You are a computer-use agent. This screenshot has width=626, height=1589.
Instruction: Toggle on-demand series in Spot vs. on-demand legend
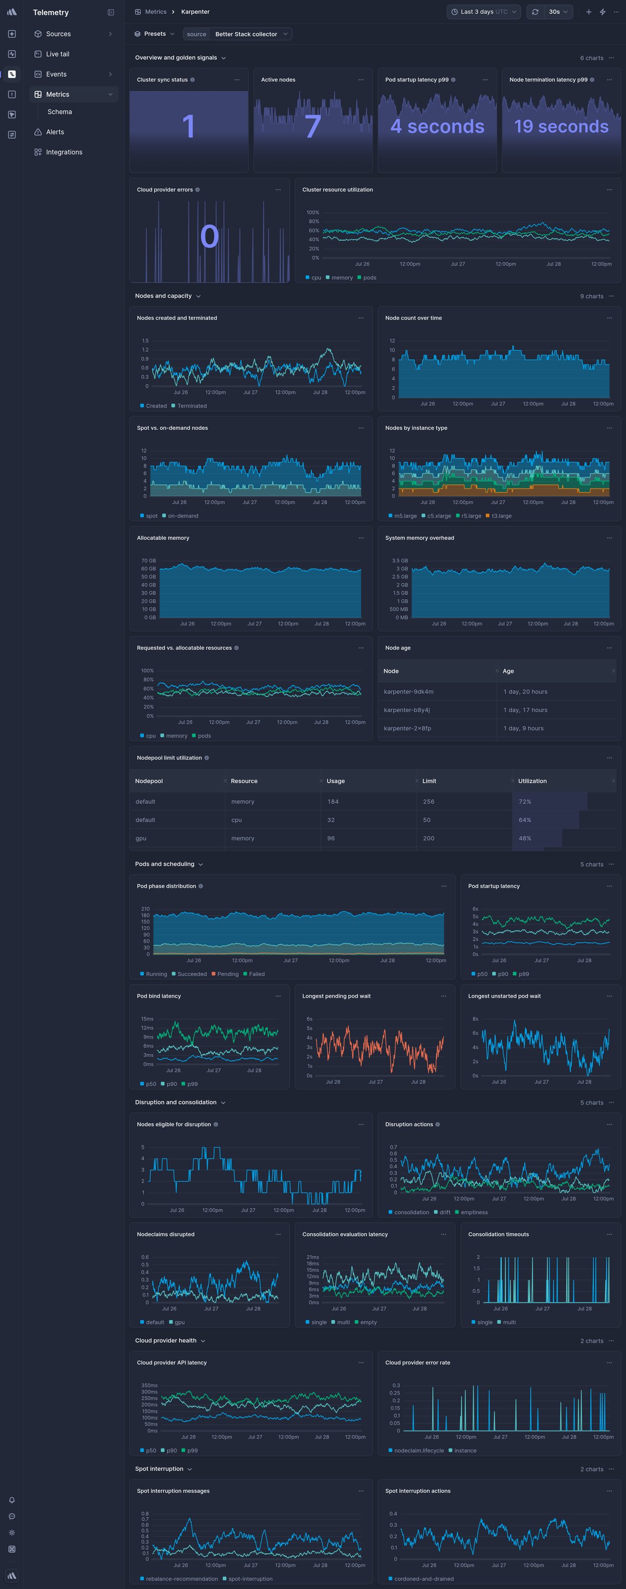[x=180, y=516]
